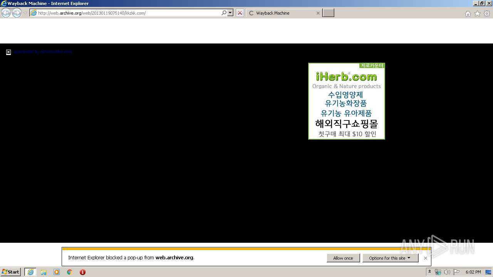Open the Home page icon
Viewport: 493px width, 277px height.
coord(468,13)
